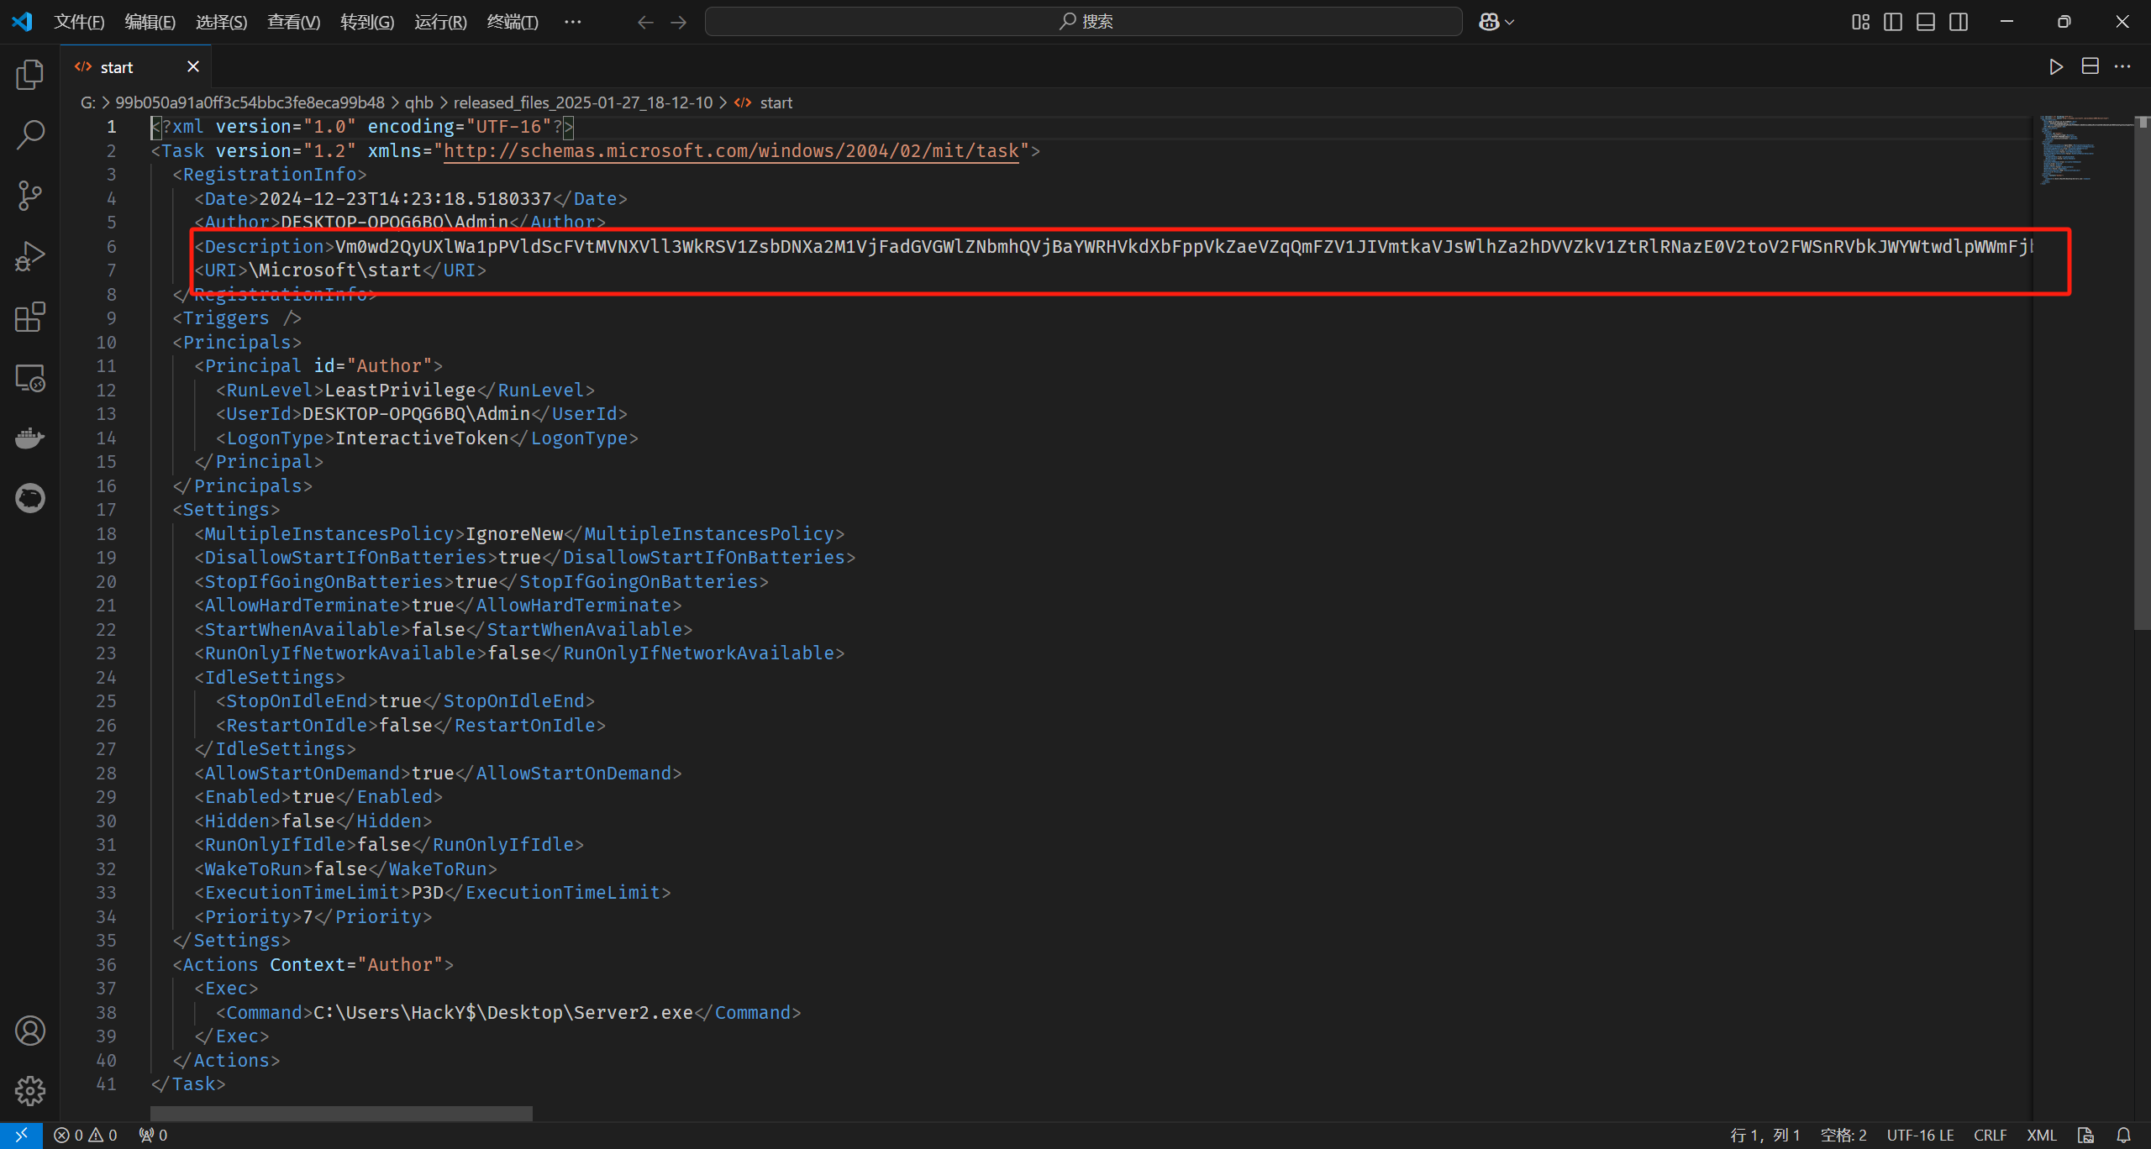Toggle the primary side bar
This screenshot has height=1149, width=2151.
point(1893,22)
